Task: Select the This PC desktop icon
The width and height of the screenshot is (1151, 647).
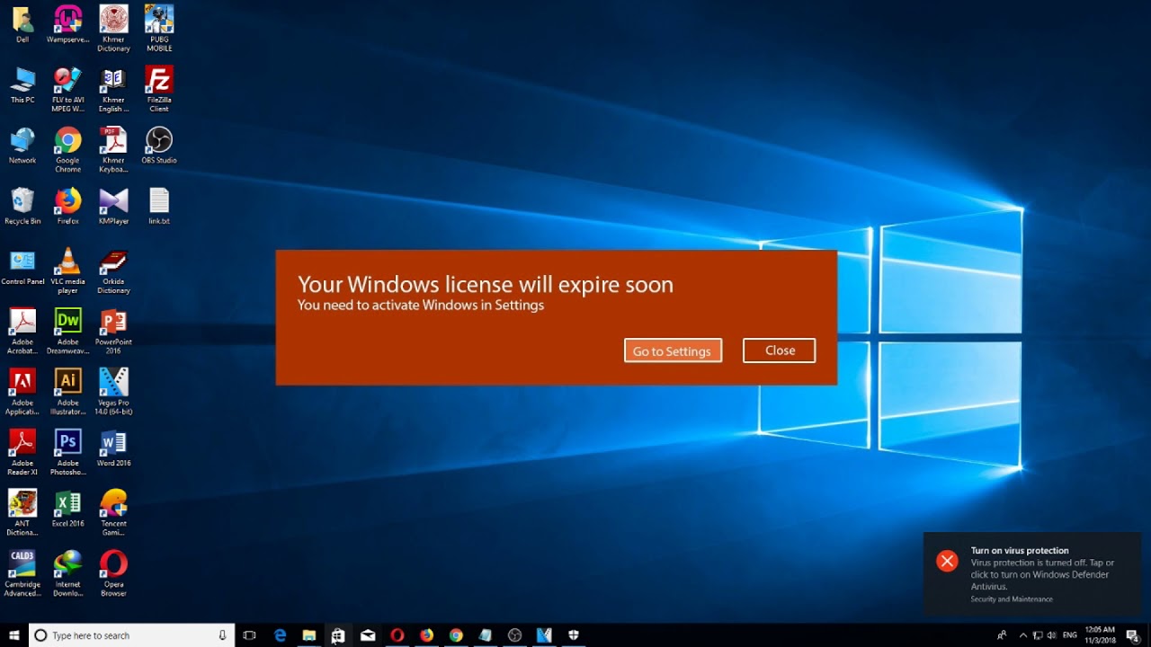Action: tap(22, 85)
